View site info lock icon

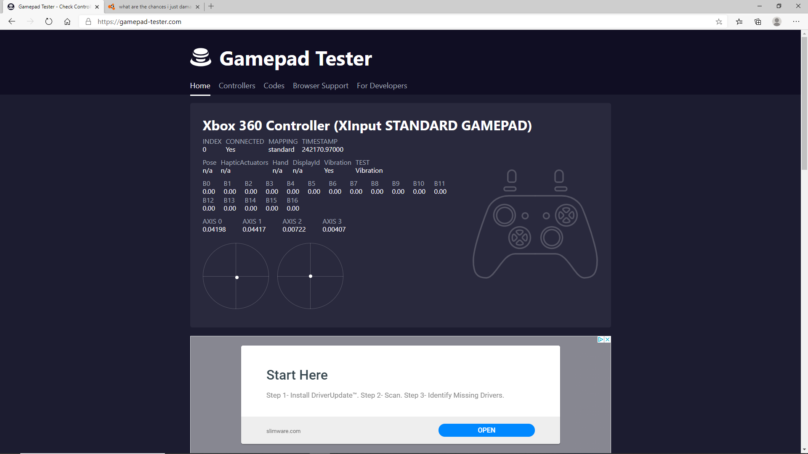[x=88, y=21]
